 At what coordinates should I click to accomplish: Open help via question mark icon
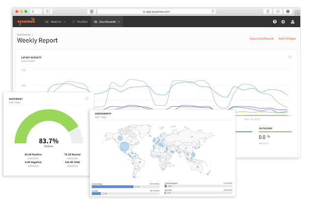[275, 22]
